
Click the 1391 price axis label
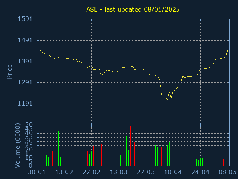tap(25, 61)
